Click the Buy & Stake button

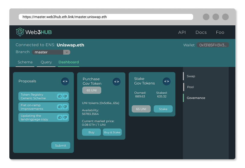coord(112,132)
